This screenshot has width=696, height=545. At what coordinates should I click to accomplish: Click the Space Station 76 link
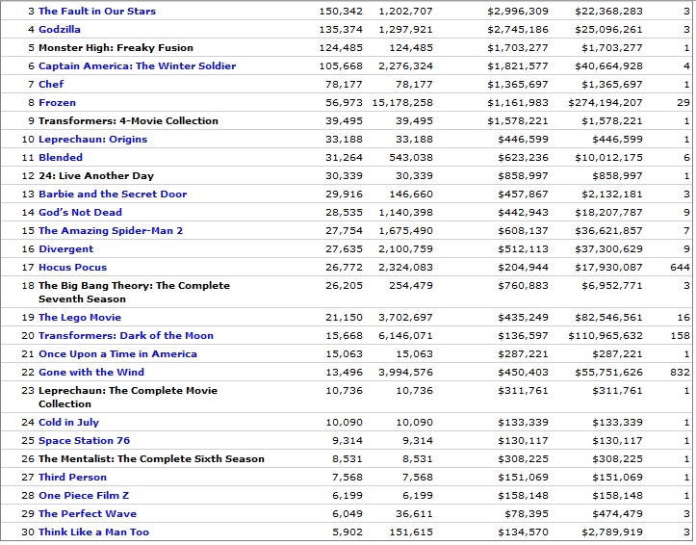tap(84, 441)
